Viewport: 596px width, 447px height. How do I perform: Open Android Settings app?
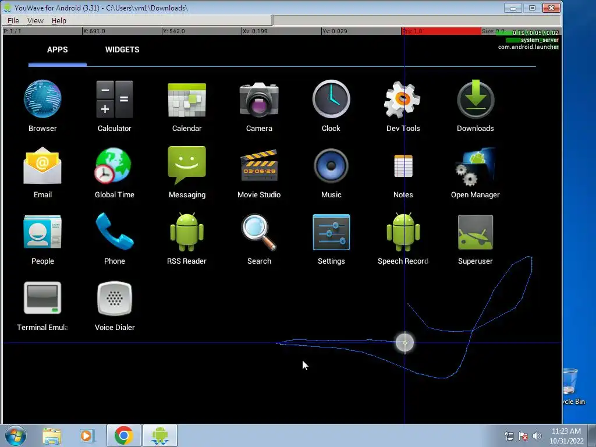tap(331, 239)
